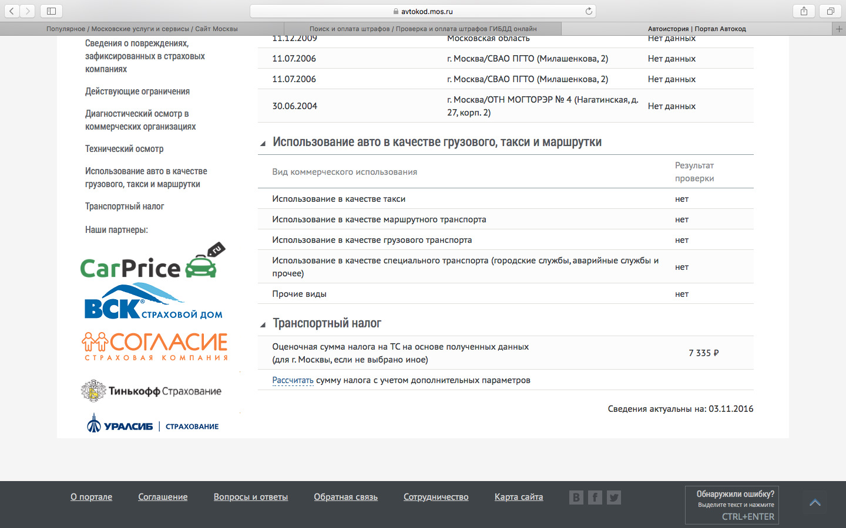The height and width of the screenshot is (528, 846).
Task: Collapse the Транспортный налог section triangle
Action: (263, 324)
